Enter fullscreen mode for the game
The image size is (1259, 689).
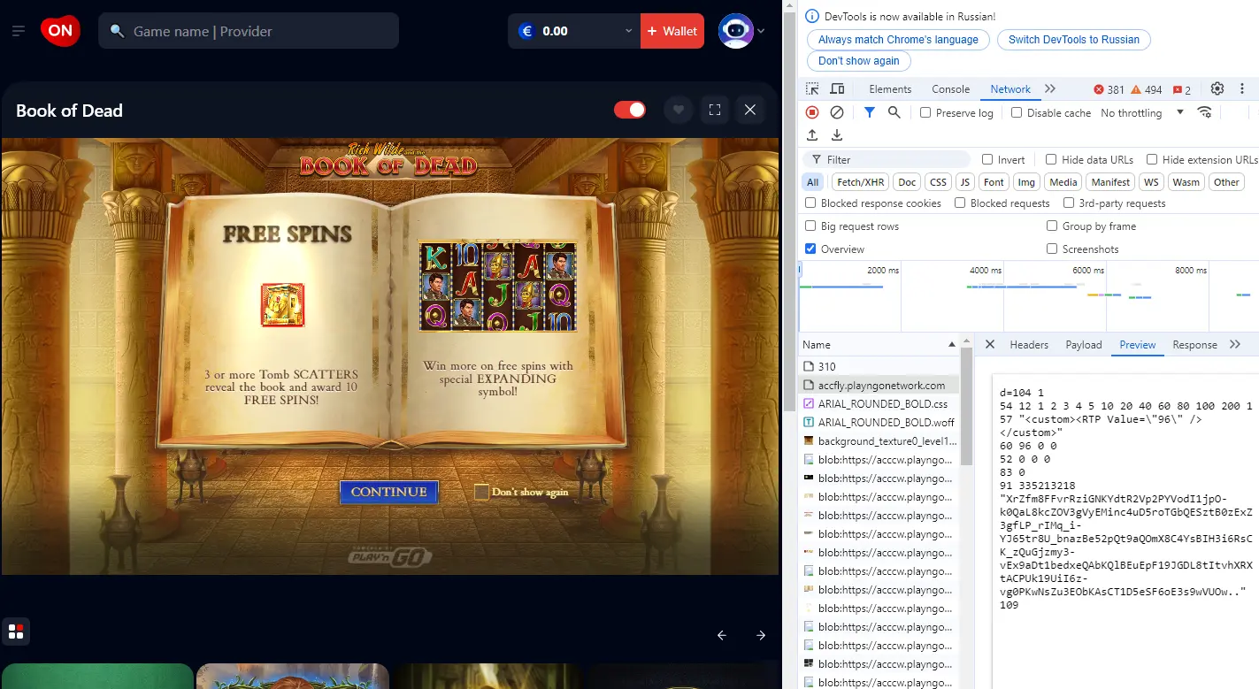click(715, 110)
